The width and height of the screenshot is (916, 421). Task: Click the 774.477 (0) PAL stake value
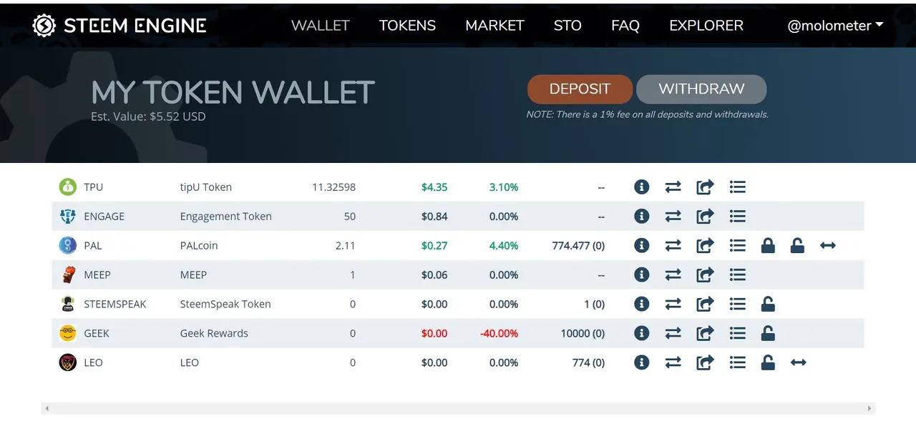pyautogui.click(x=578, y=246)
